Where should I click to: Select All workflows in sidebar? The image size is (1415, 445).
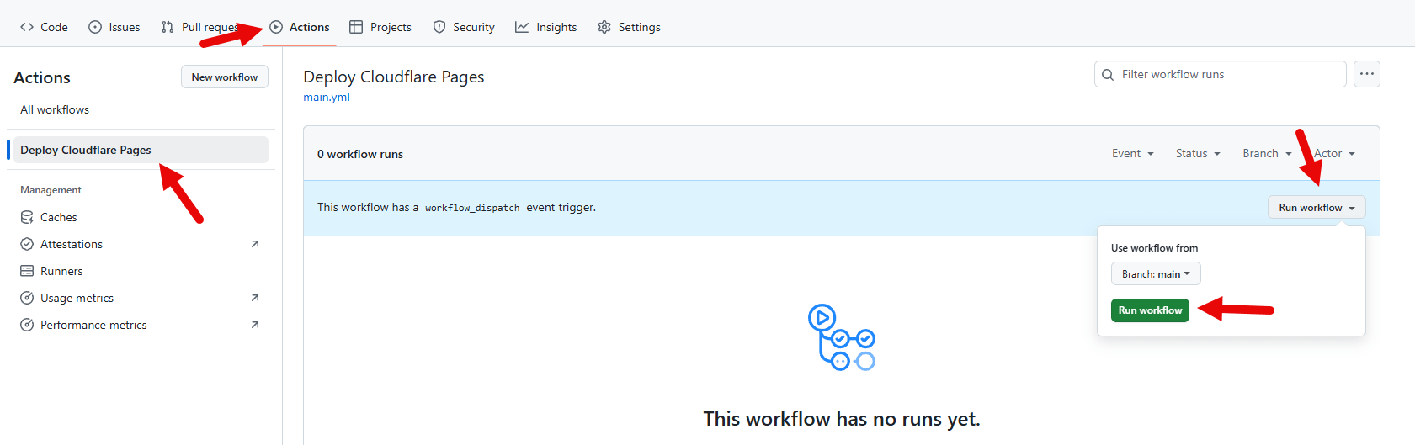coord(55,109)
